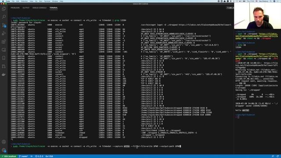281x158 pixels.
Task: Click the Go 1.13.6 version status item
Action: (49, 156)
